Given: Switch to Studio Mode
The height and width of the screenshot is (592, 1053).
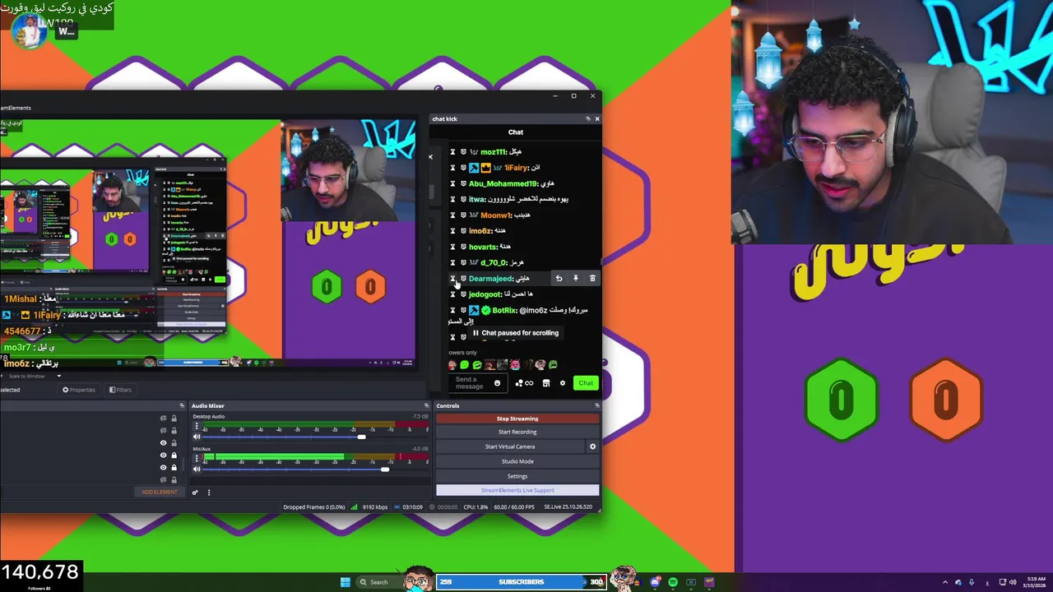Looking at the screenshot, I should coord(517,461).
